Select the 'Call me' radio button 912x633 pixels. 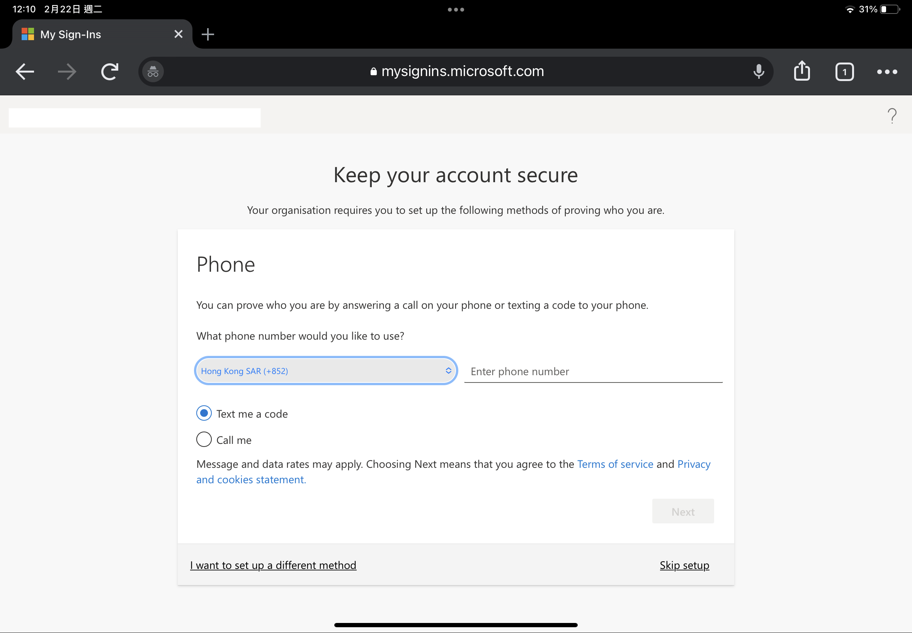click(204, 440)
